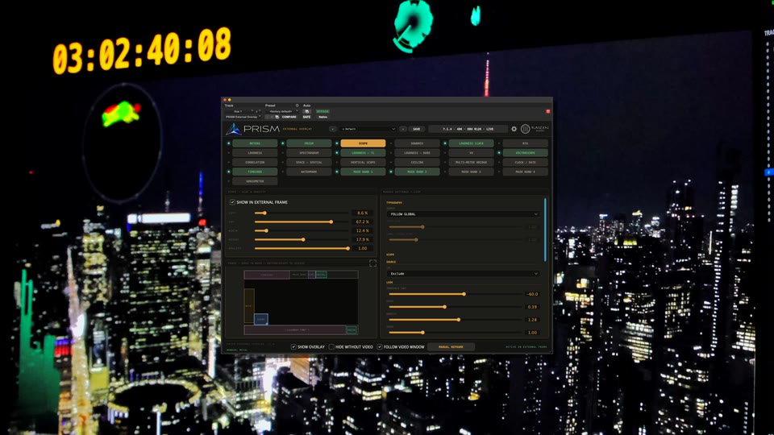The image size is (774, 435).
Task: Click the BYPASS button
Action: (x=322, y=111)
